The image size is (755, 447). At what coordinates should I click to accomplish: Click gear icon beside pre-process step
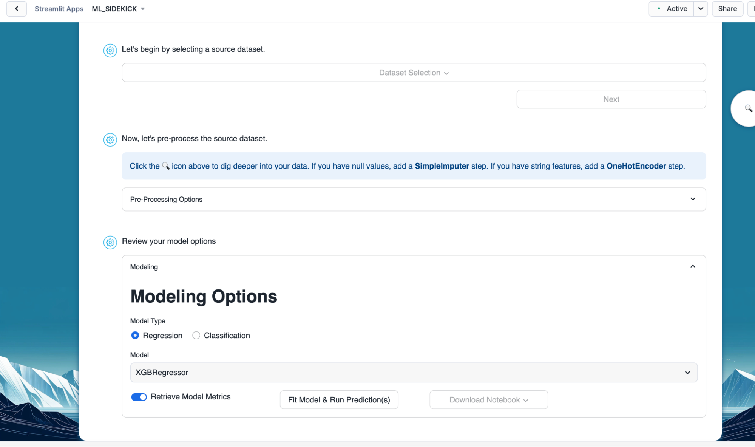point(110,140)
